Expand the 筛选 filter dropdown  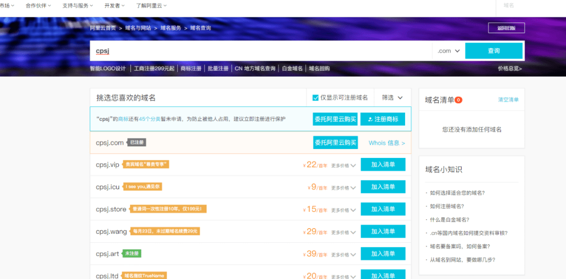[392, 98]
